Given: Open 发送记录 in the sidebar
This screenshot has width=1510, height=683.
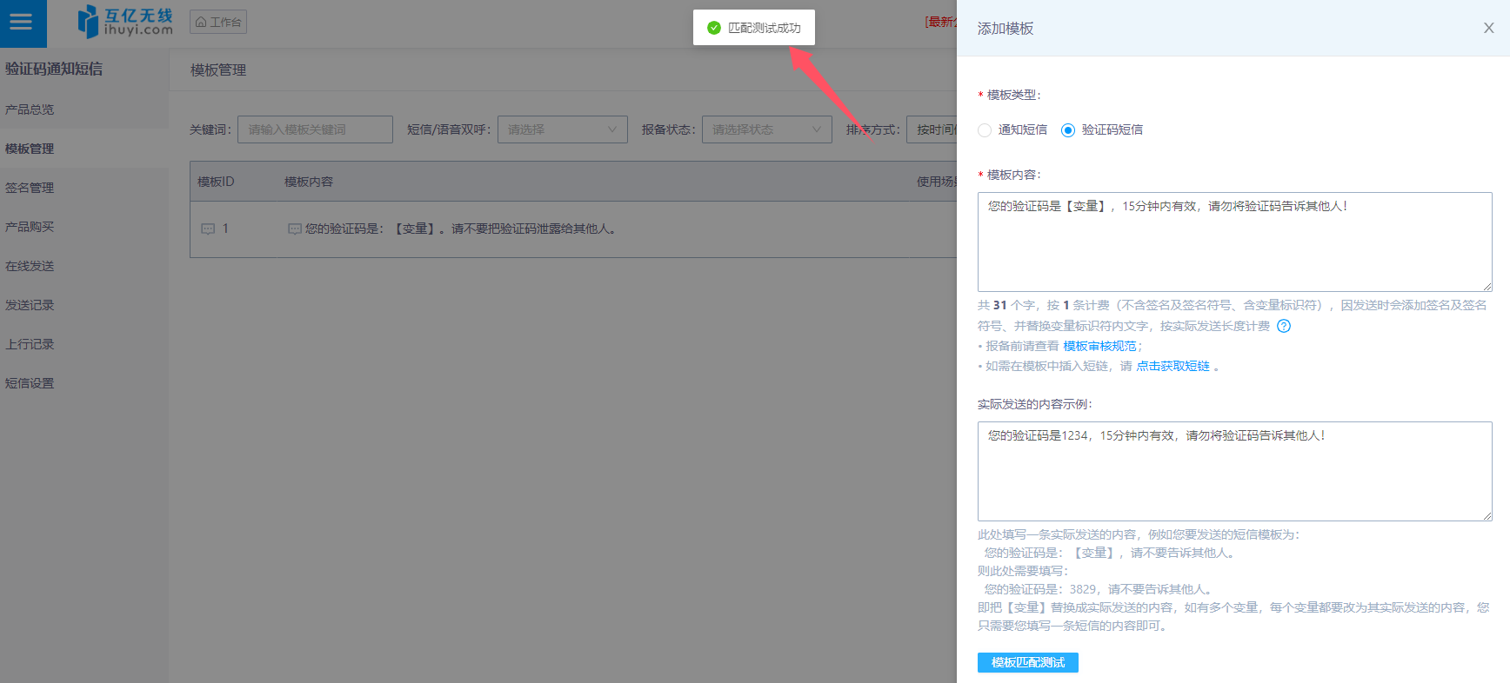Looking at the screenshot, I should tap(30, 305).
